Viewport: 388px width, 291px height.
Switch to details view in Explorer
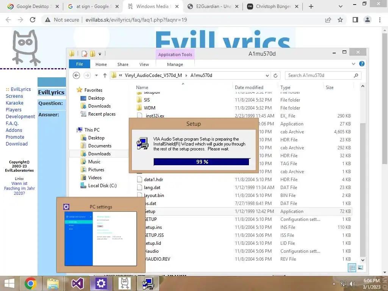352,268
